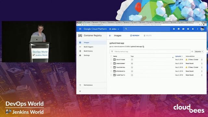208x117 pixels.
Task: Click the REFRESH button
Action: click(x=135, y=35)
